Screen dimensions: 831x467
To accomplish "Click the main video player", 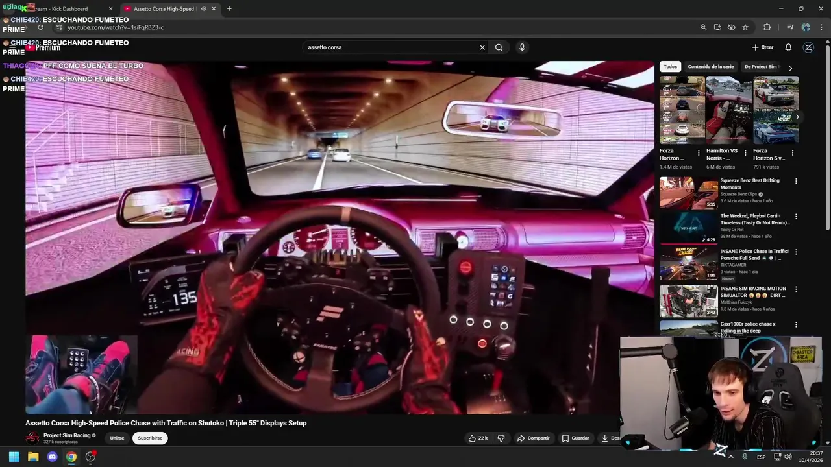I will [340, 237].
